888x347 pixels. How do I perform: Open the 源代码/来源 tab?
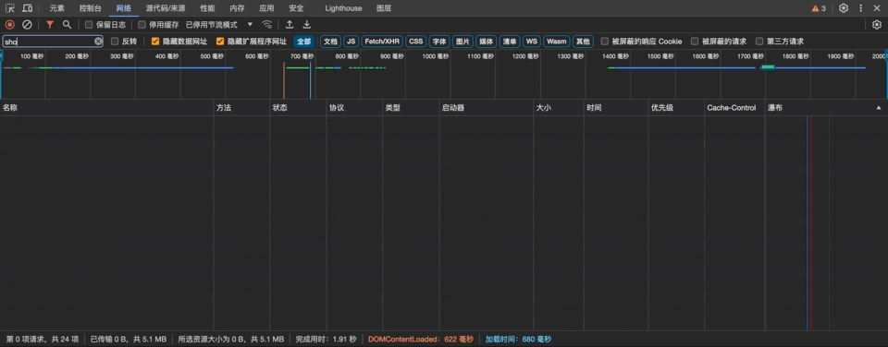166,8
